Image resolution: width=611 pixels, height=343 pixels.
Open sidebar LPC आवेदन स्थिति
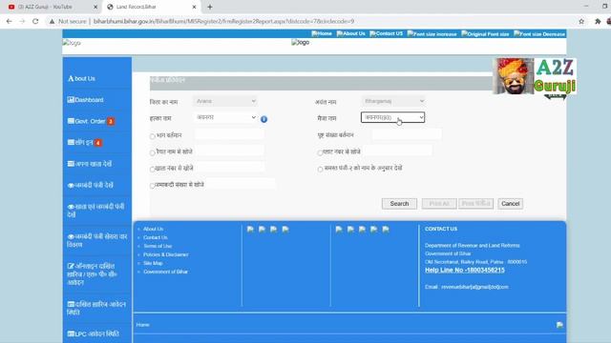94,333
